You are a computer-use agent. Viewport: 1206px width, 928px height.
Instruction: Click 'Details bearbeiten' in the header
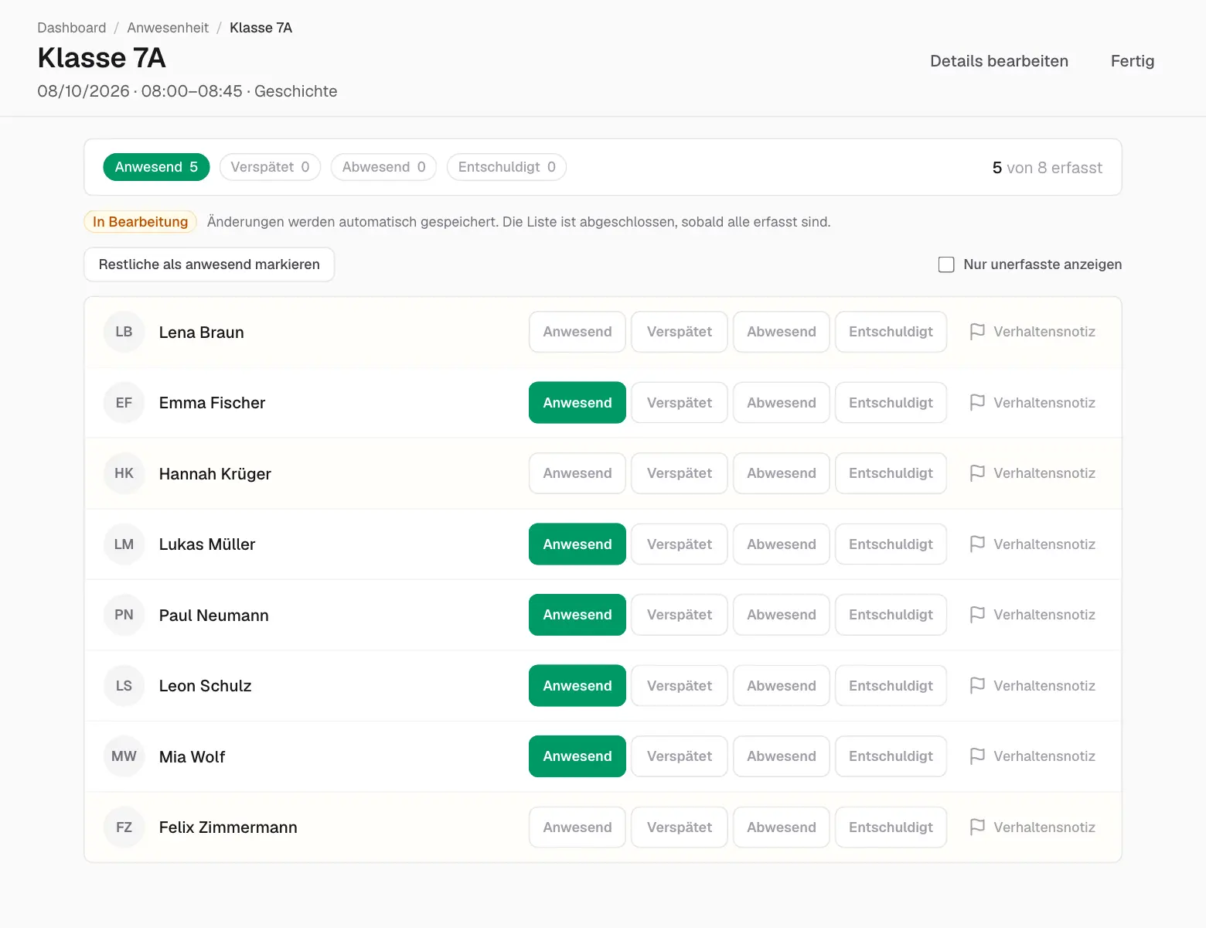[x=999, y=61]
